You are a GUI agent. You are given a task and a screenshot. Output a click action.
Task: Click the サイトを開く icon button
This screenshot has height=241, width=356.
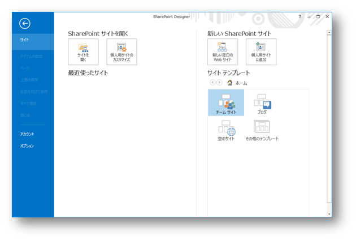(83, 52)
